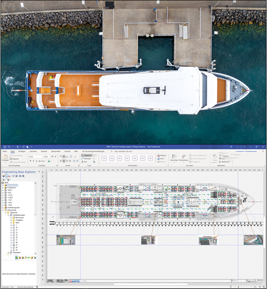Click the save icon in the title bar
The height and width of the screenshot is (289, 267).
(x=5, y=147)
